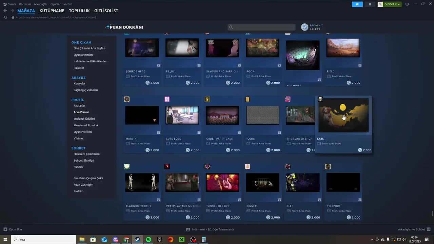Click the Steam announcements megaphone button
This screenshot has width=434, height=244.
(357, 4)
